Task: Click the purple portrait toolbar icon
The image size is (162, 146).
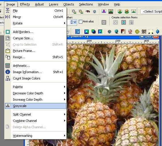Action: click(104, 11)
